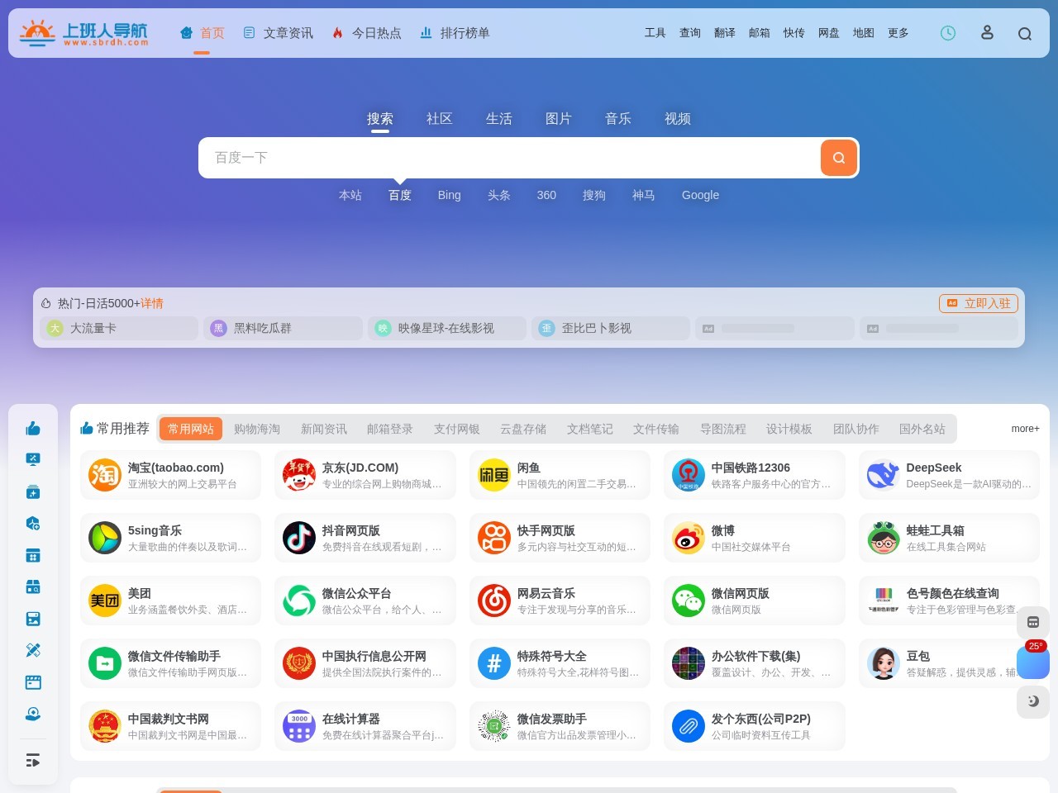Open the 网易云音乐 icon
This screenshot has width=1058, height=793.
494,601
